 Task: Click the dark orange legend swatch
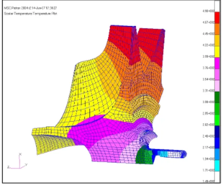point(217,29)
